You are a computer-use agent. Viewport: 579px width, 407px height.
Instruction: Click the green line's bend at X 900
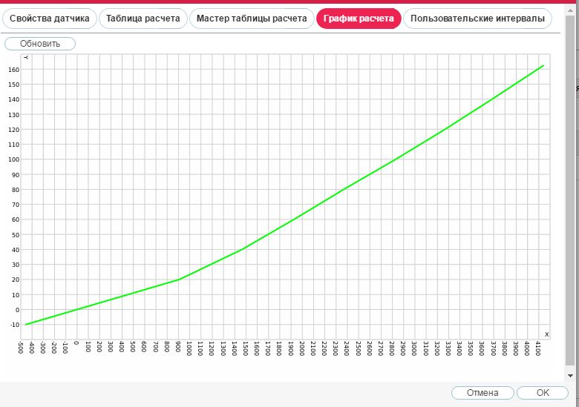[x=178, y=279]
